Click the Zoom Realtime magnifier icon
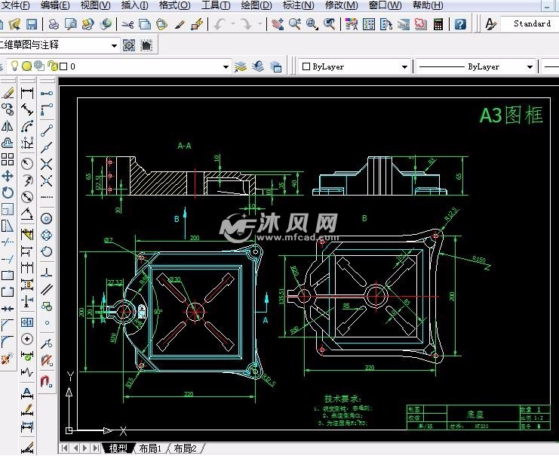This screenshot has width=559, height=456. coord(294,24)
